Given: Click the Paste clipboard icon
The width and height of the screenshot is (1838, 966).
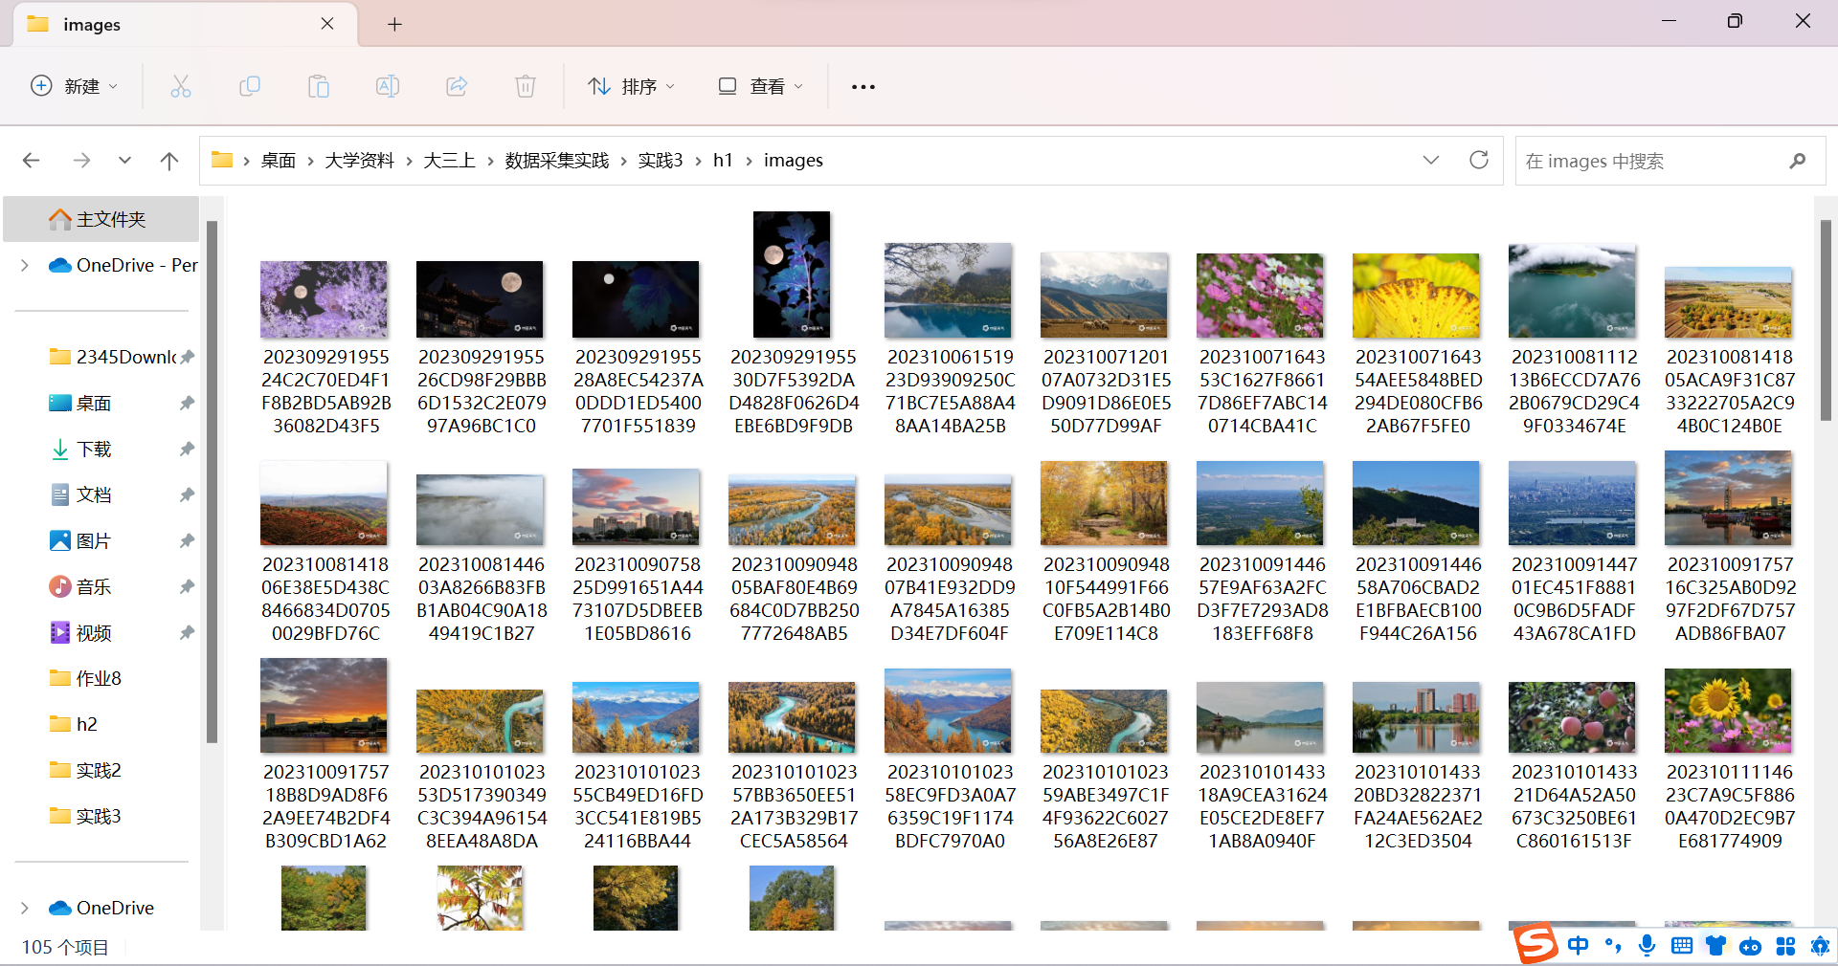Looking at the screenshot, I should tap(319, 86).
